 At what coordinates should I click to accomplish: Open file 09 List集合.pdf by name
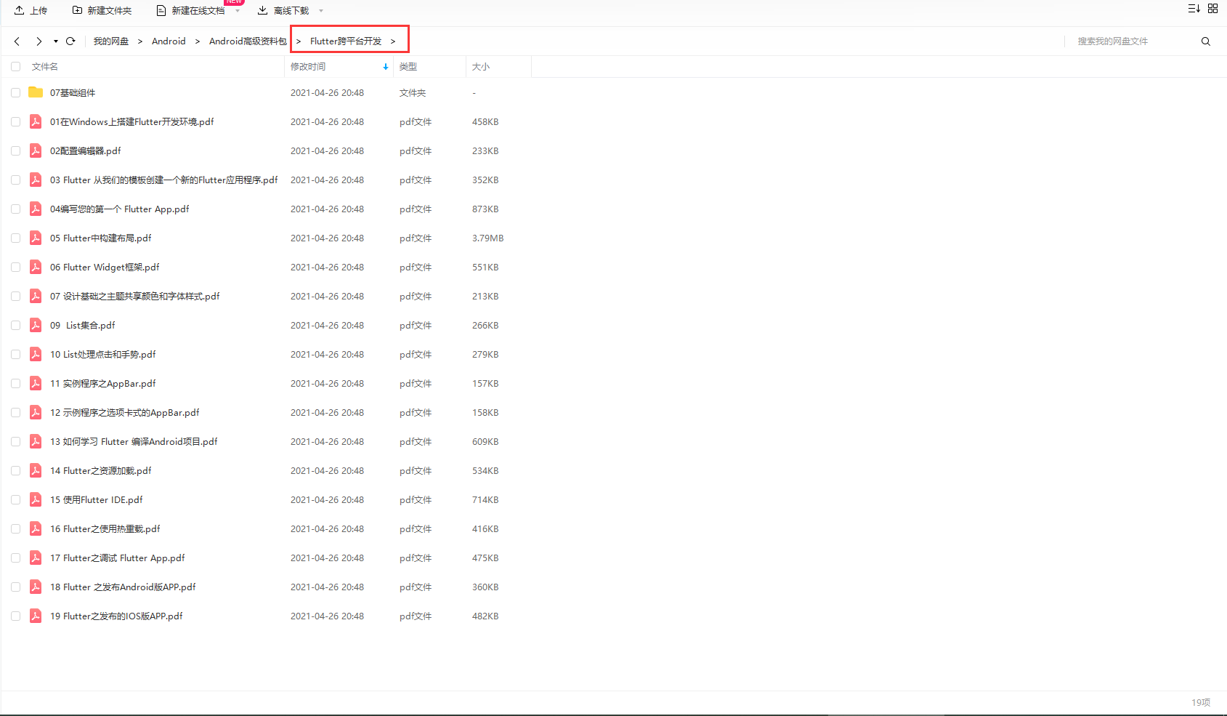coord(83,325)
